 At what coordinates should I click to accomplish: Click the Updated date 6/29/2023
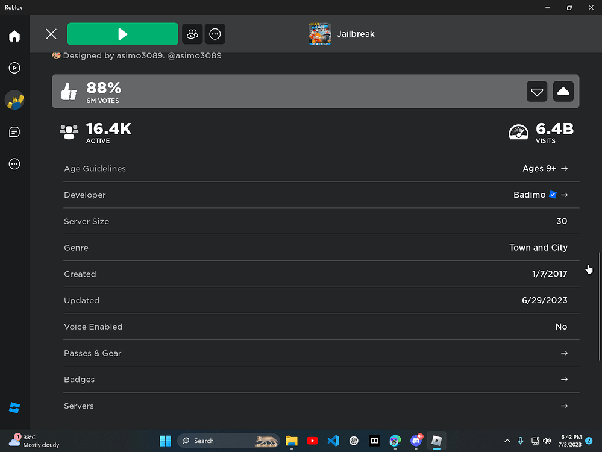pos(544,300)
